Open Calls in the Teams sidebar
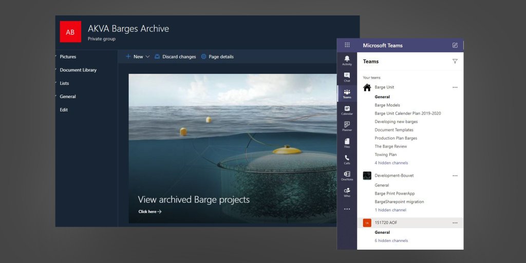This screenshot has width=526, height=263. point(347,159)
